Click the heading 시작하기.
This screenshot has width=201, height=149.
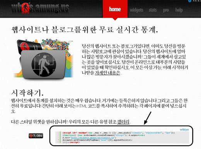(27, 93)
